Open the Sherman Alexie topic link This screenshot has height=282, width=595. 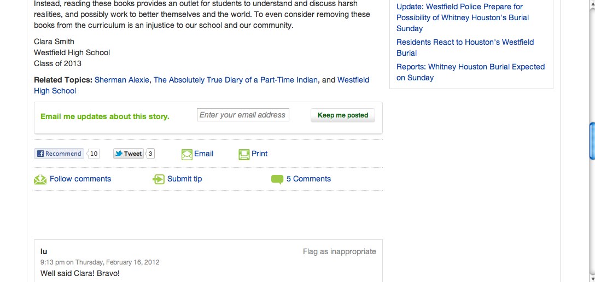point(122,80)
